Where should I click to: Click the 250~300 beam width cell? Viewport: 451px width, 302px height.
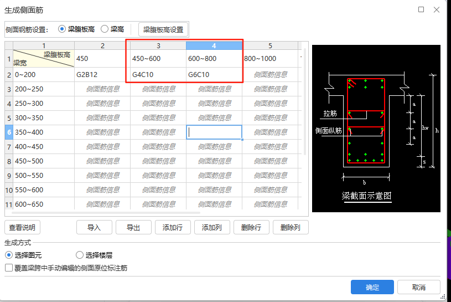44,104
